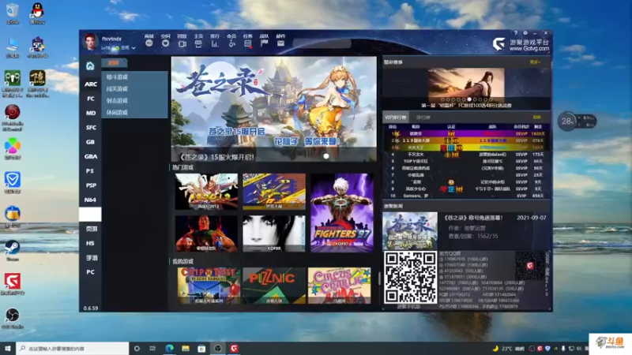Select the GBA platform in sidebar
Image resolution: width=632 pixels, height=355 pixels.
click(91, 156)
